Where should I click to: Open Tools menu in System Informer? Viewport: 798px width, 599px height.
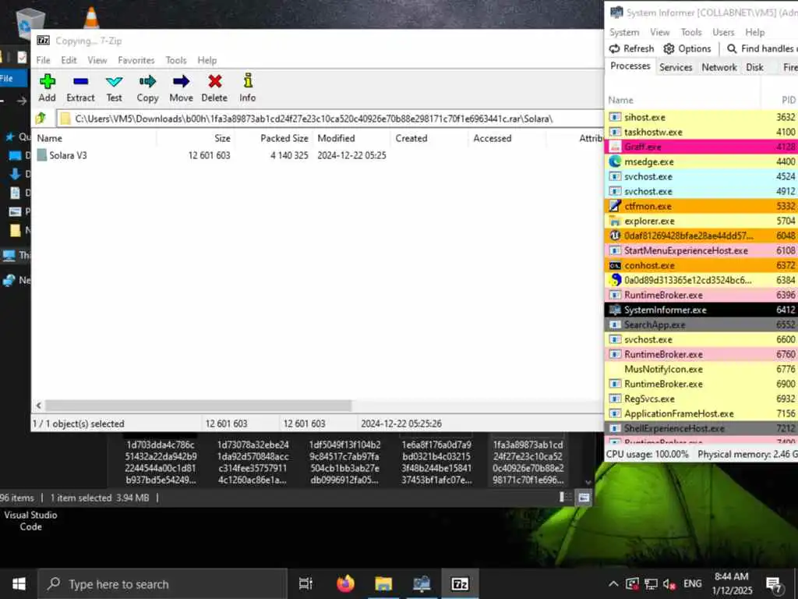[691, 32]
